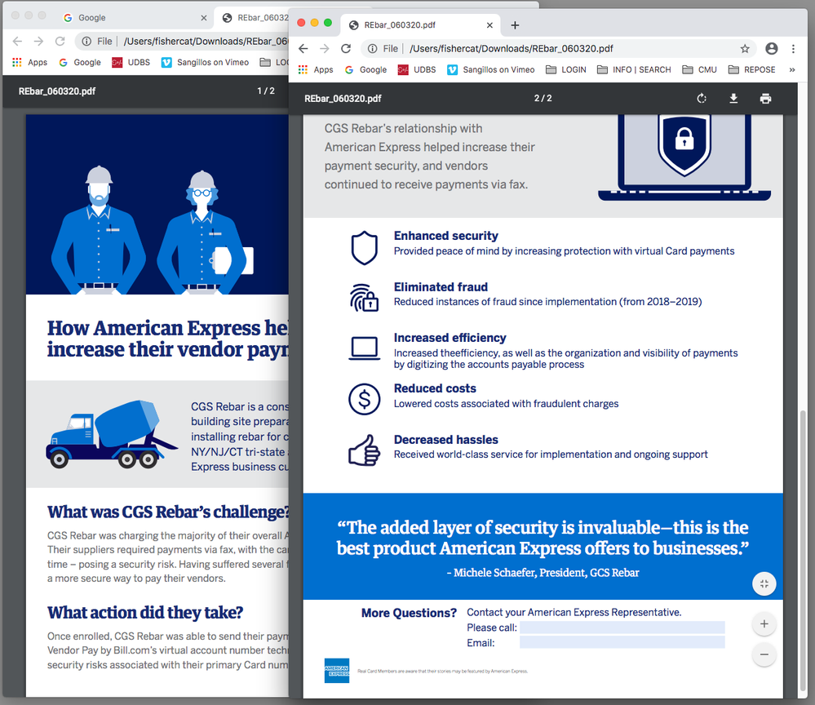The height and width of the screenshot is (705, 815).
Task: Select the Google tab in back window
Action: point(134,18)
